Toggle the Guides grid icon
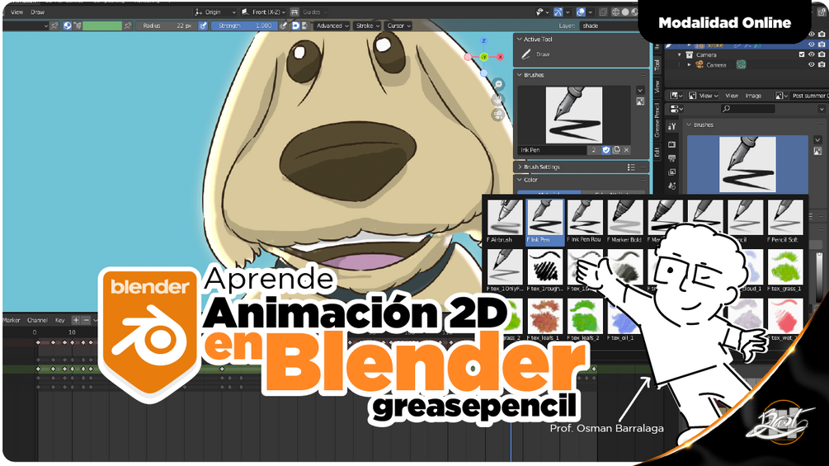Viewport: 829px width, 466px height. pos(294,12)
